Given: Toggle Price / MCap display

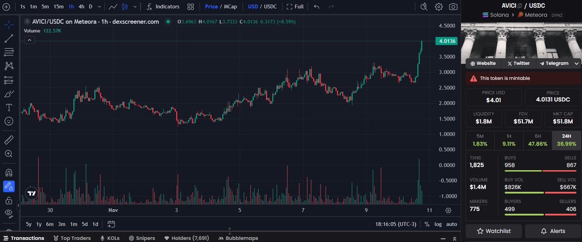Looking at the screenshot, I should (x=221, y=7).
